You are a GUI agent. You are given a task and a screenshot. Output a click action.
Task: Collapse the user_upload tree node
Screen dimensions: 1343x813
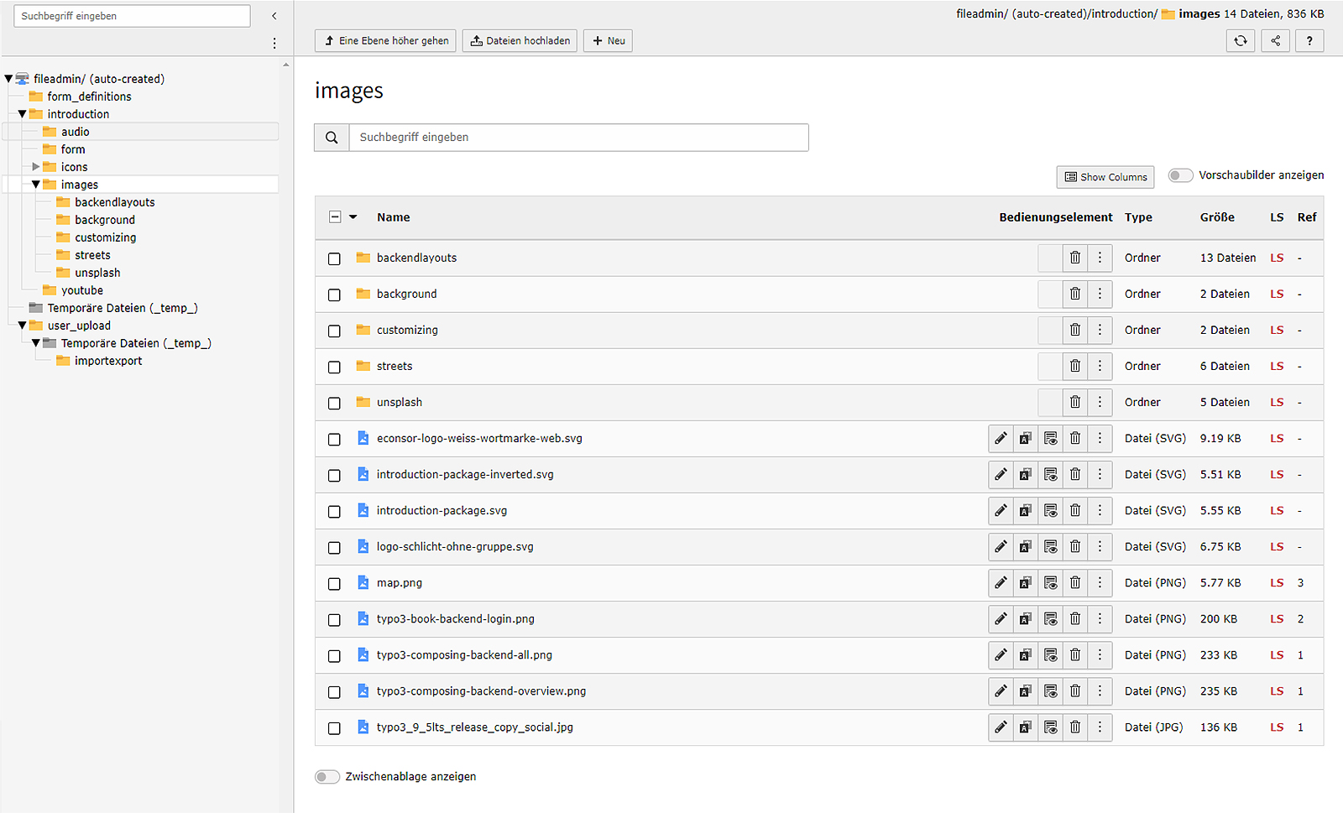click(x=23, y=326)
